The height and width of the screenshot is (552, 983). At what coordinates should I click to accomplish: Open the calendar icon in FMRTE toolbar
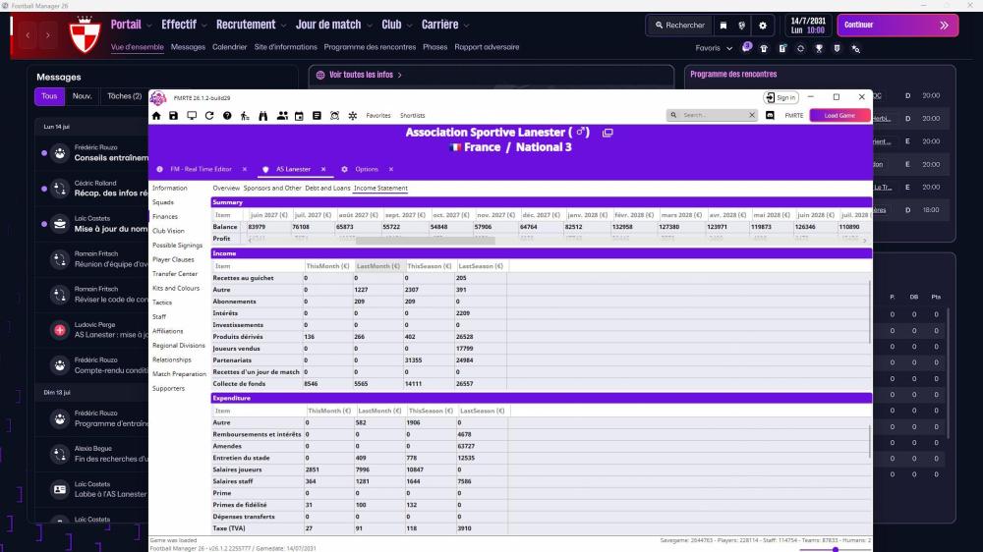pyautogui.click(x=299, y=116)
